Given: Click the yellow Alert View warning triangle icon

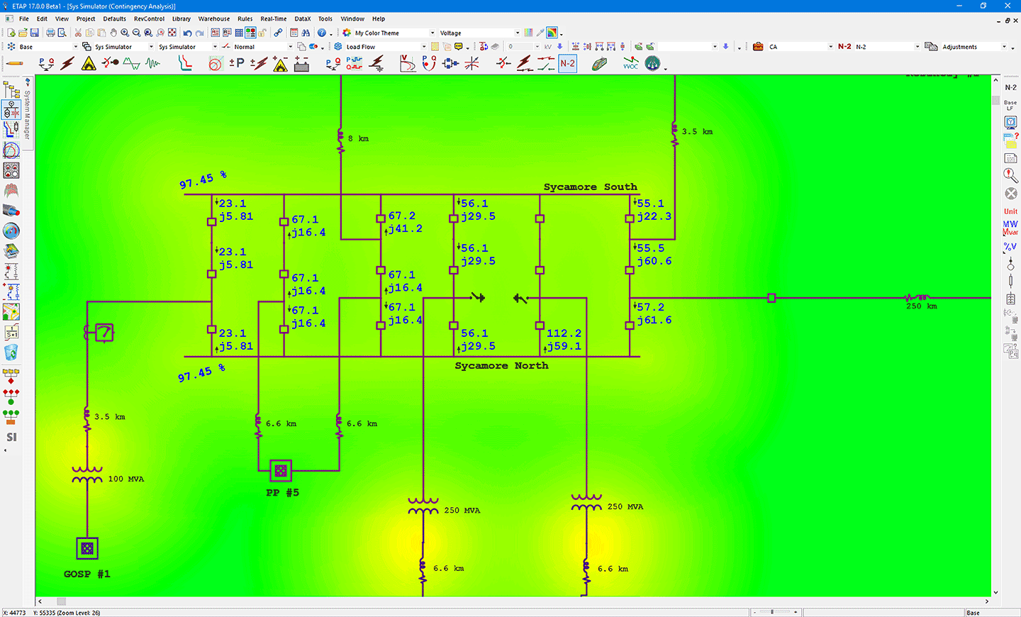Looking at the screenshot, I should tap(87, 62).
